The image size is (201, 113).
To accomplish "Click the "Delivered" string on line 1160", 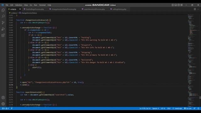I will click(x=86, y=60).
